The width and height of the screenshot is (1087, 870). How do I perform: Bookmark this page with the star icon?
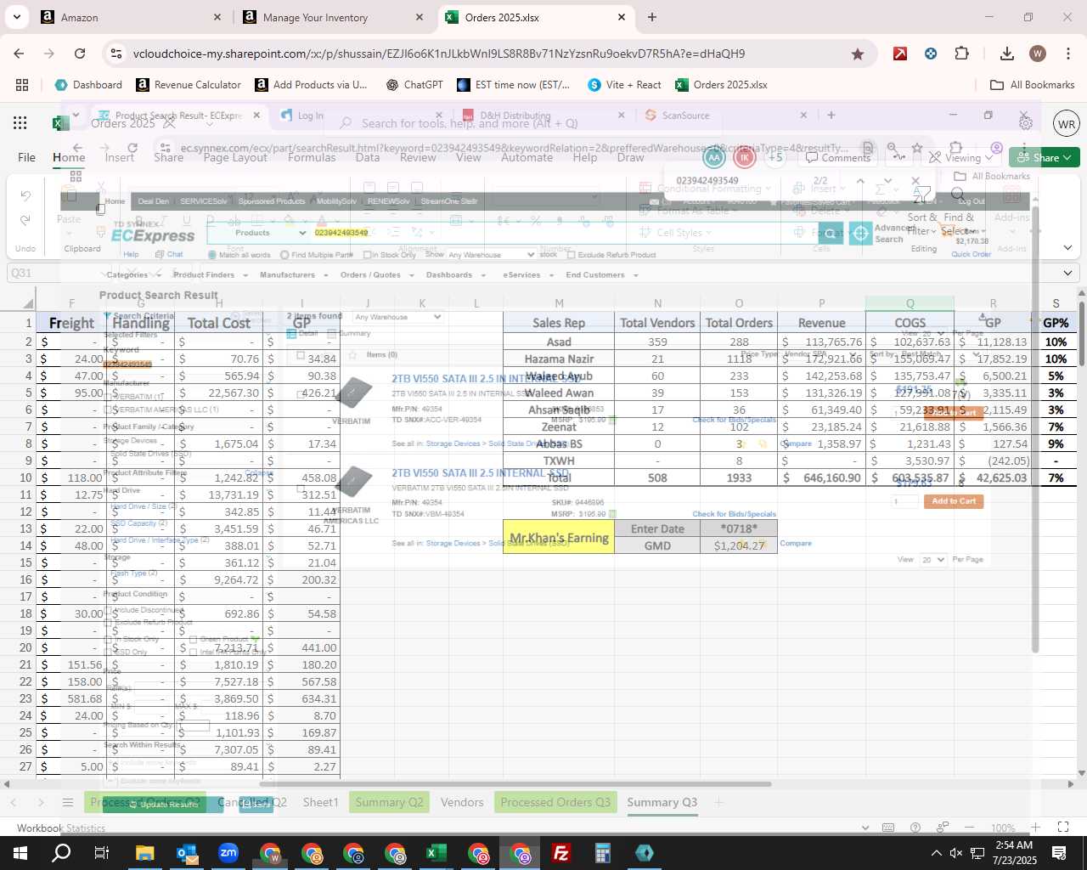[x=858, y=54]
